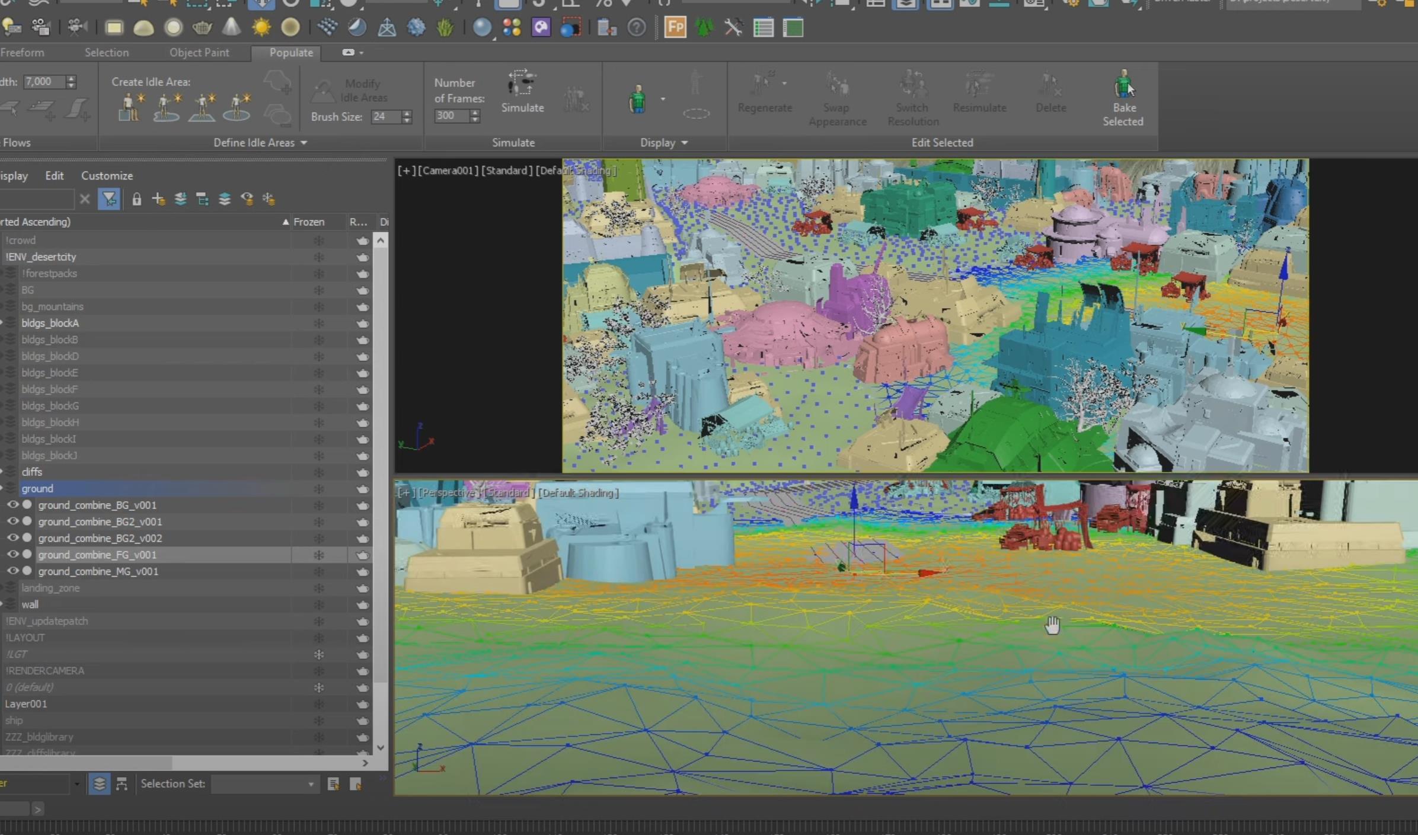Toggle renderable teapot for ground layer
This screenshot has height=835, width=1418.
tap(363, 489)
